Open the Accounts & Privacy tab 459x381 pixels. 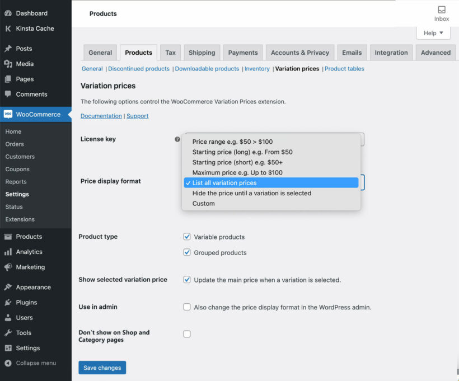coord(299,52)
